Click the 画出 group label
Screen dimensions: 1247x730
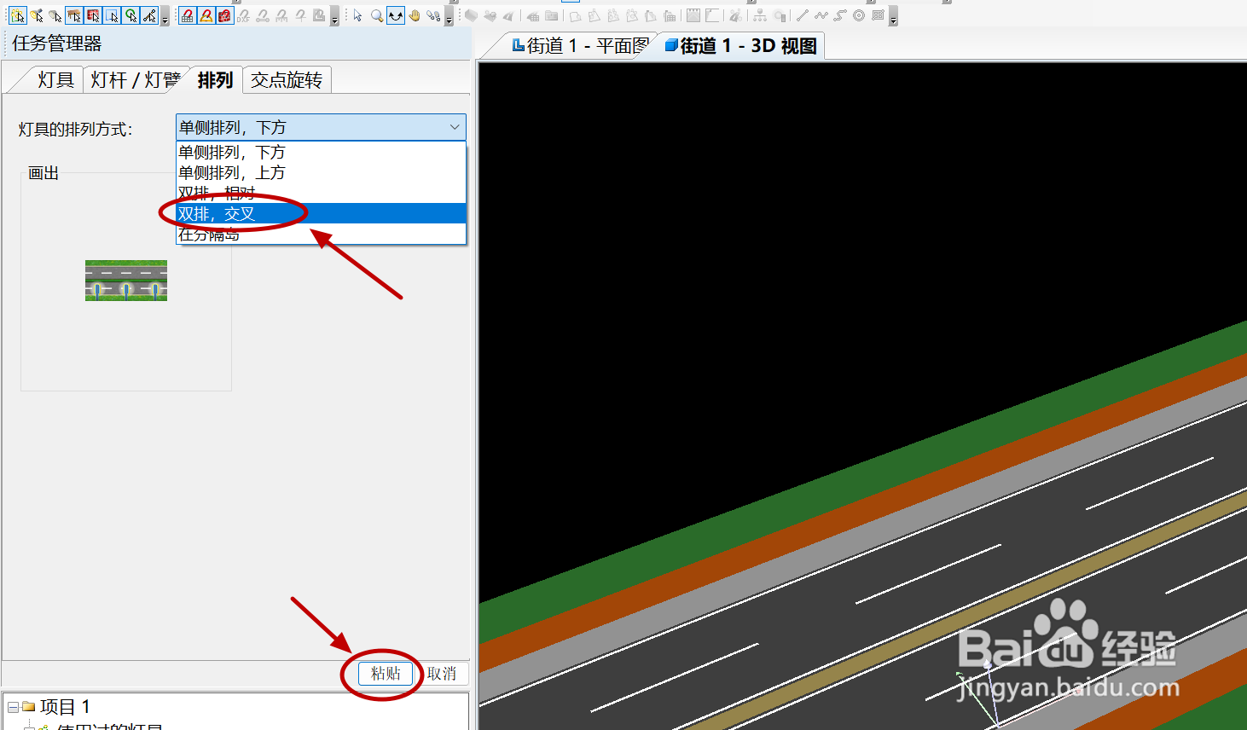(x=43, y=173)
